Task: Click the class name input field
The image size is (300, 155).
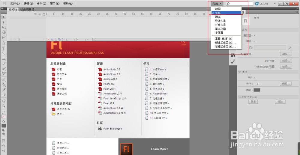Action: coord(270,48)
